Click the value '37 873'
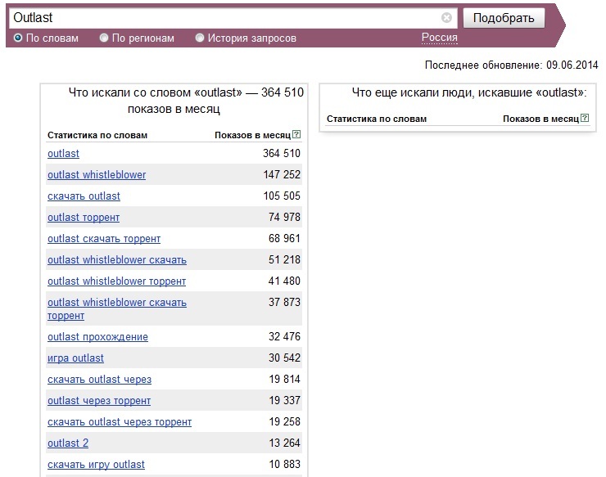 pos(284,302)
